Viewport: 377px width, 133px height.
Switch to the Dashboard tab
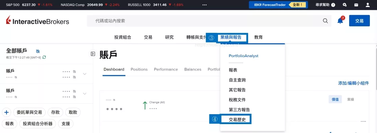(x=114, y=69)
